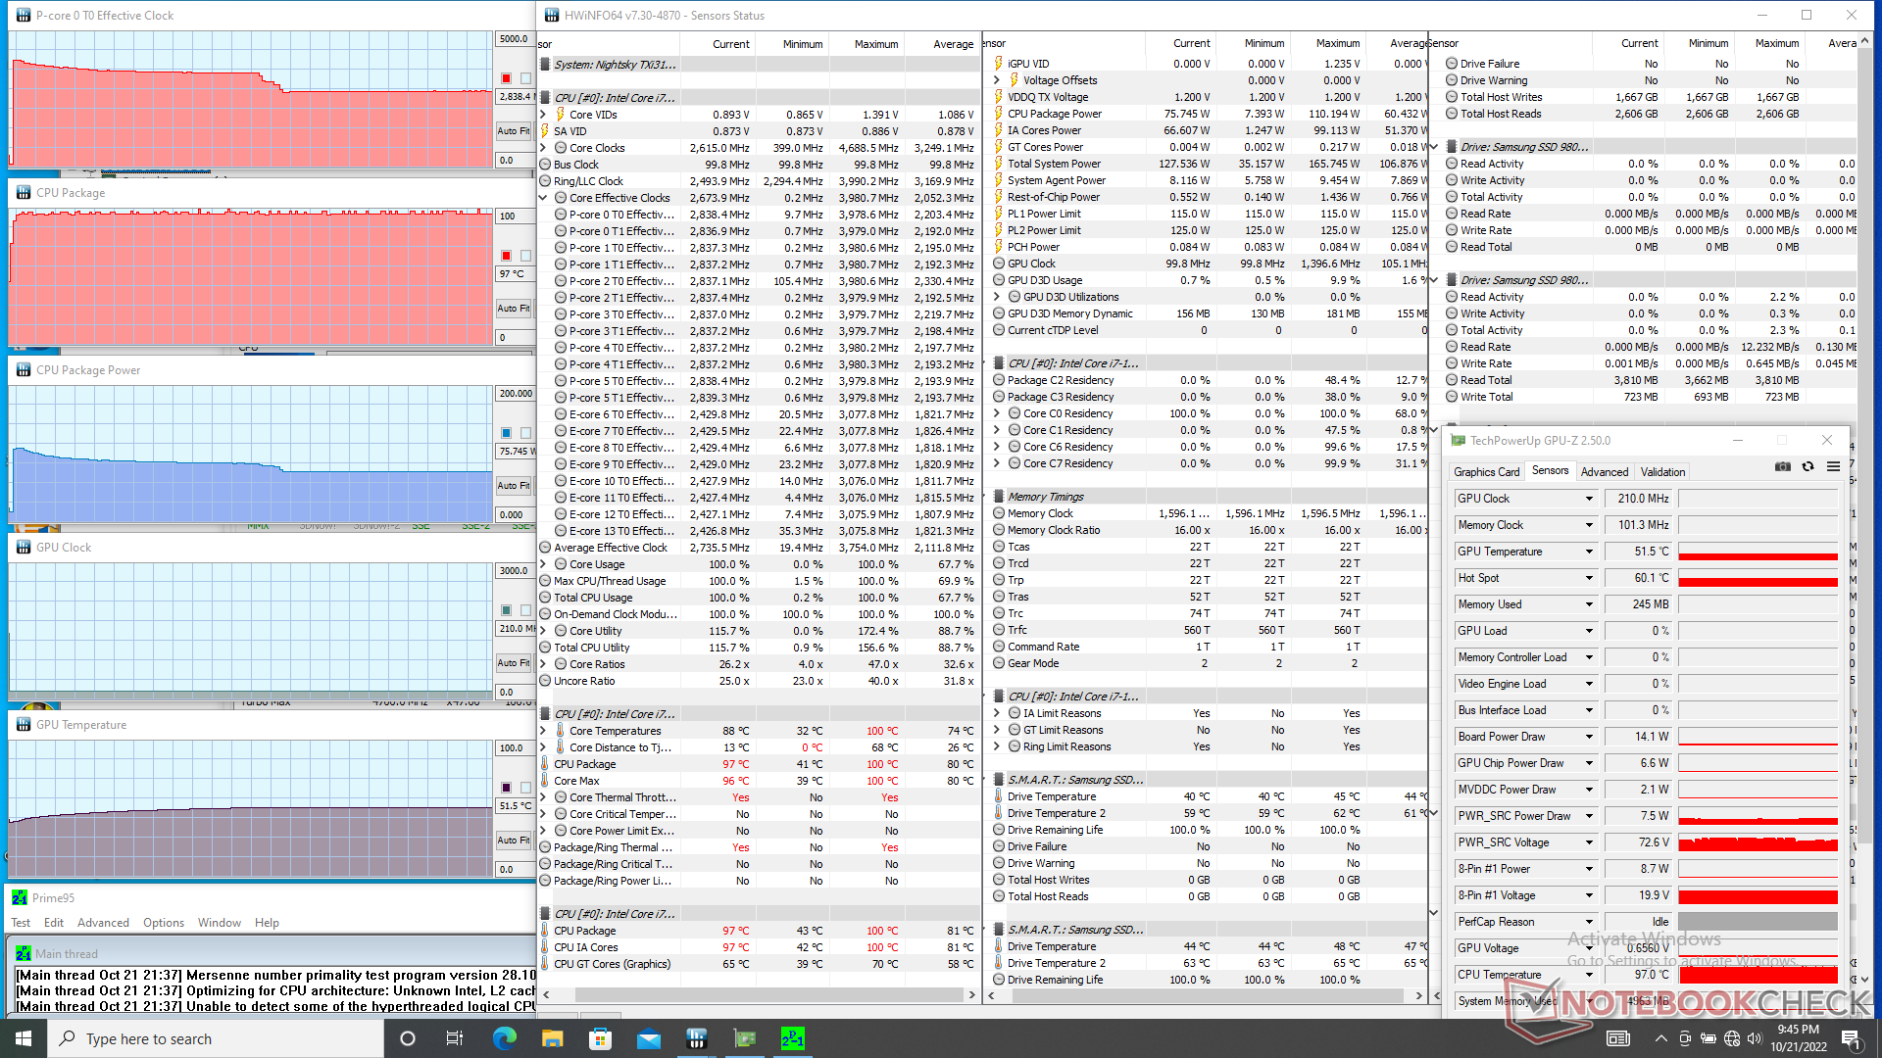The height and width of the screenshot is (1058, 1882).
Task: Open the Hot Spot sensor dropdown
Action: pyautogui.click(x=1589, y=578)
